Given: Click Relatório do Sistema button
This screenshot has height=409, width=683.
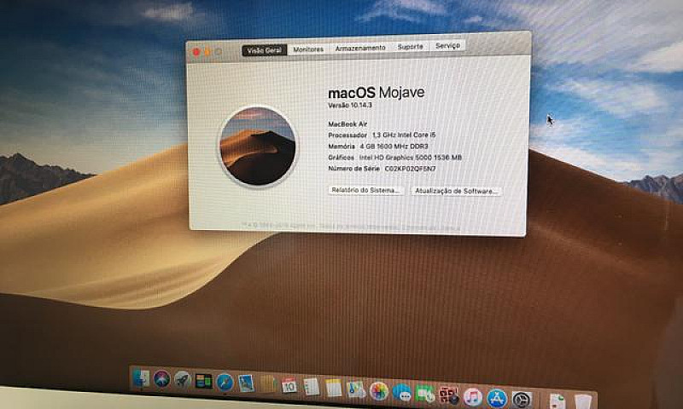Looking at the screenshot, I should click(x=366, y=190).
